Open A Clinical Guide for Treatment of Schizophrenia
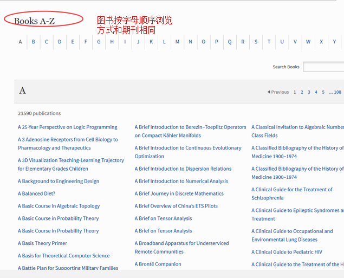Image resolution: width=344 pixels, height=278 pixels. tap(292, 194)
